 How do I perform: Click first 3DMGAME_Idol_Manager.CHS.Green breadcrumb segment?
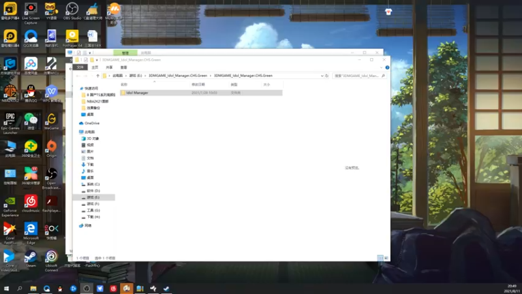[x=177, y=76]
